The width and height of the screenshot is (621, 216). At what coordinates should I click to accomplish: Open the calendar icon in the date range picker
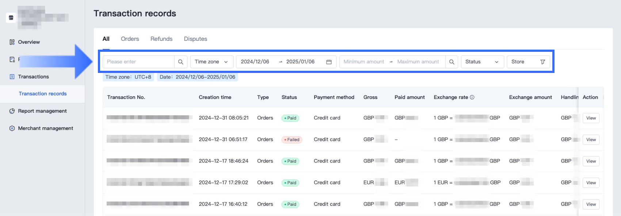(329, 62)
